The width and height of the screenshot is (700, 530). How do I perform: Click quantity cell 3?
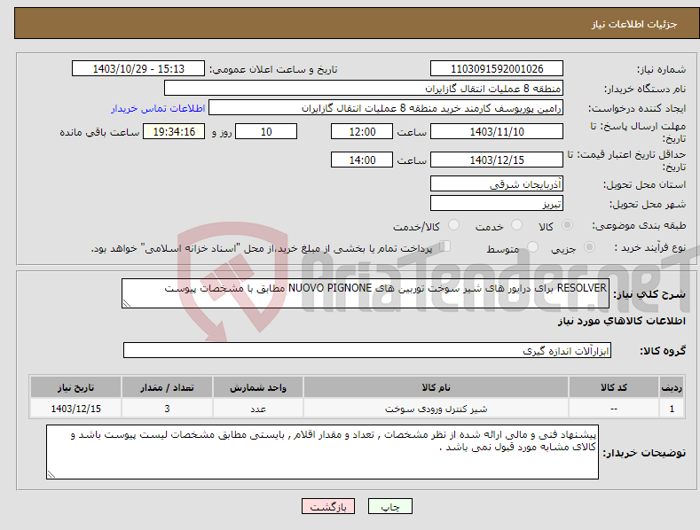click(x=167, y=409)
